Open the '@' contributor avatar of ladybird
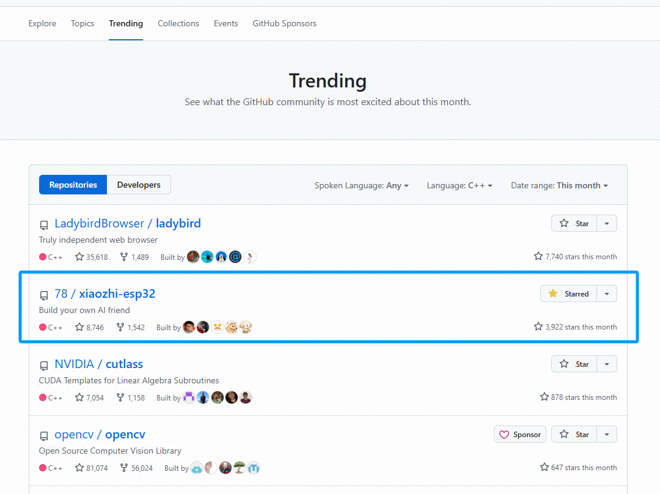This screenshot has width=660, height=494. 235,257
